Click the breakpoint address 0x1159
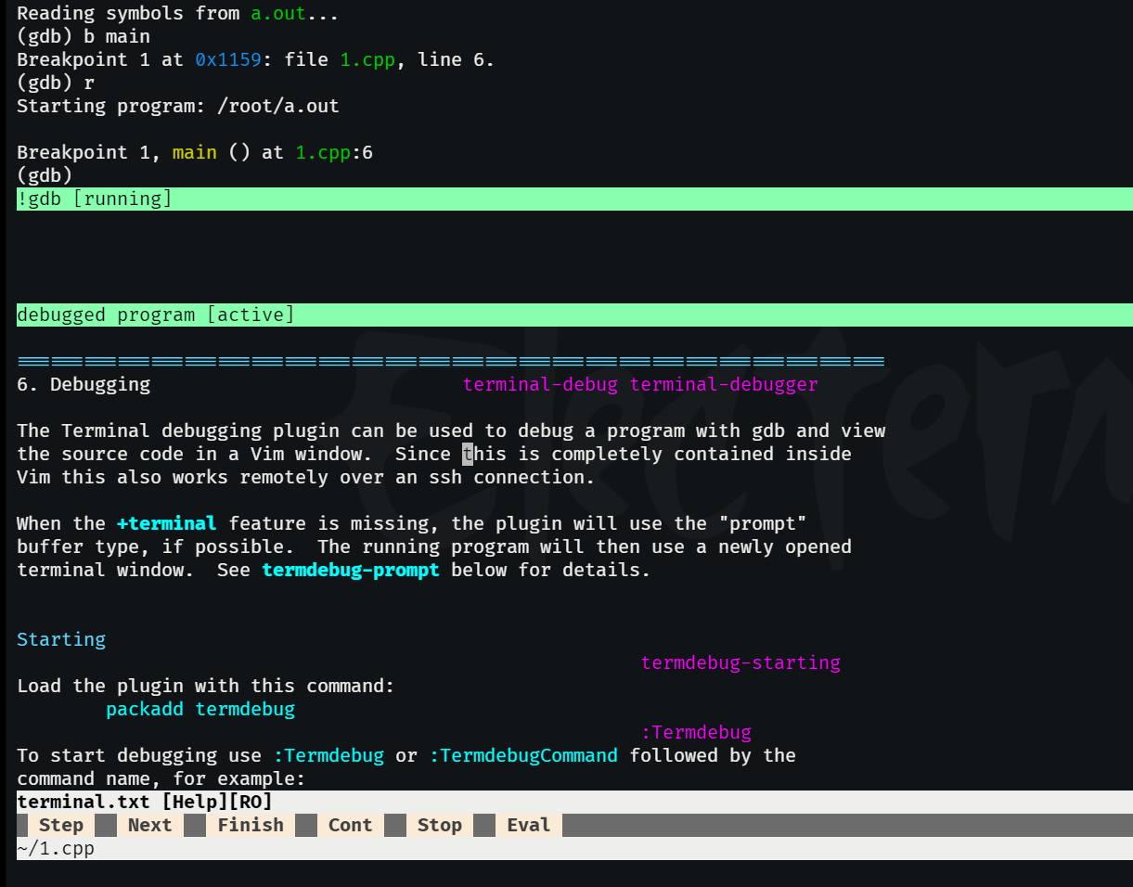1133x887 pixels. coord(228,59)
